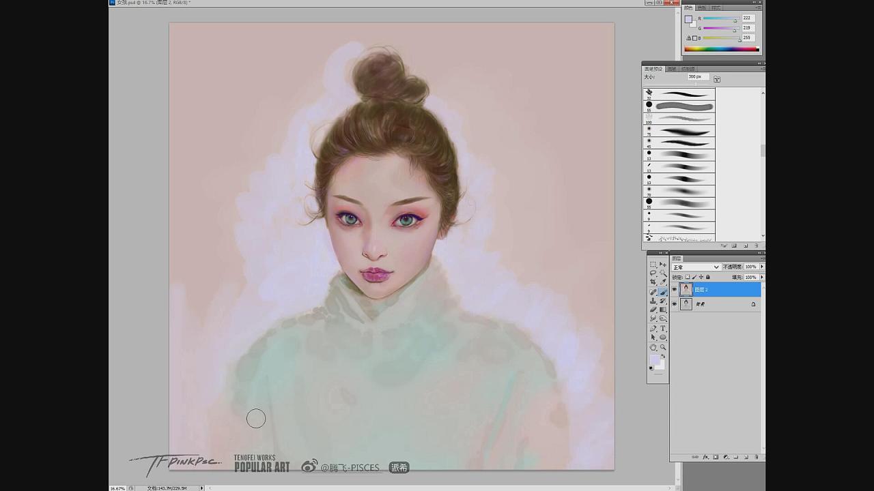Viewport: 874px width, 491px height.
Task: Select the Zoom tool in toolbox
Action: pos(663,347)
